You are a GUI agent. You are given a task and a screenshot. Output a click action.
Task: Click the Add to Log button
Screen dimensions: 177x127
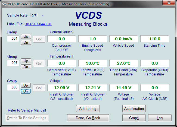point(88,109)
